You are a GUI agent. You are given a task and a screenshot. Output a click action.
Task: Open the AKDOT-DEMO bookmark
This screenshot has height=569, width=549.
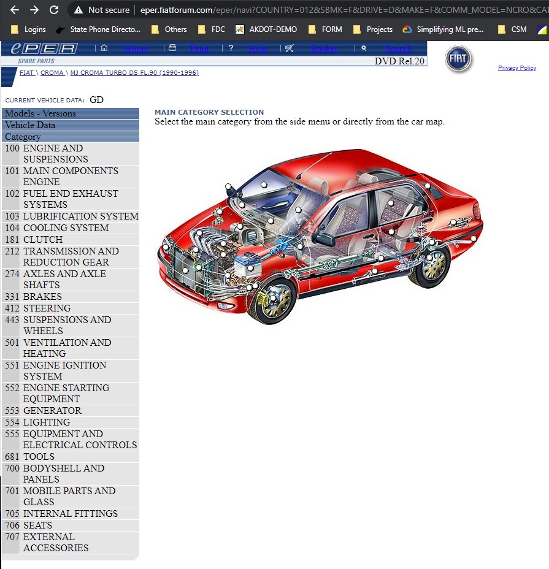(x=266, y=29)
